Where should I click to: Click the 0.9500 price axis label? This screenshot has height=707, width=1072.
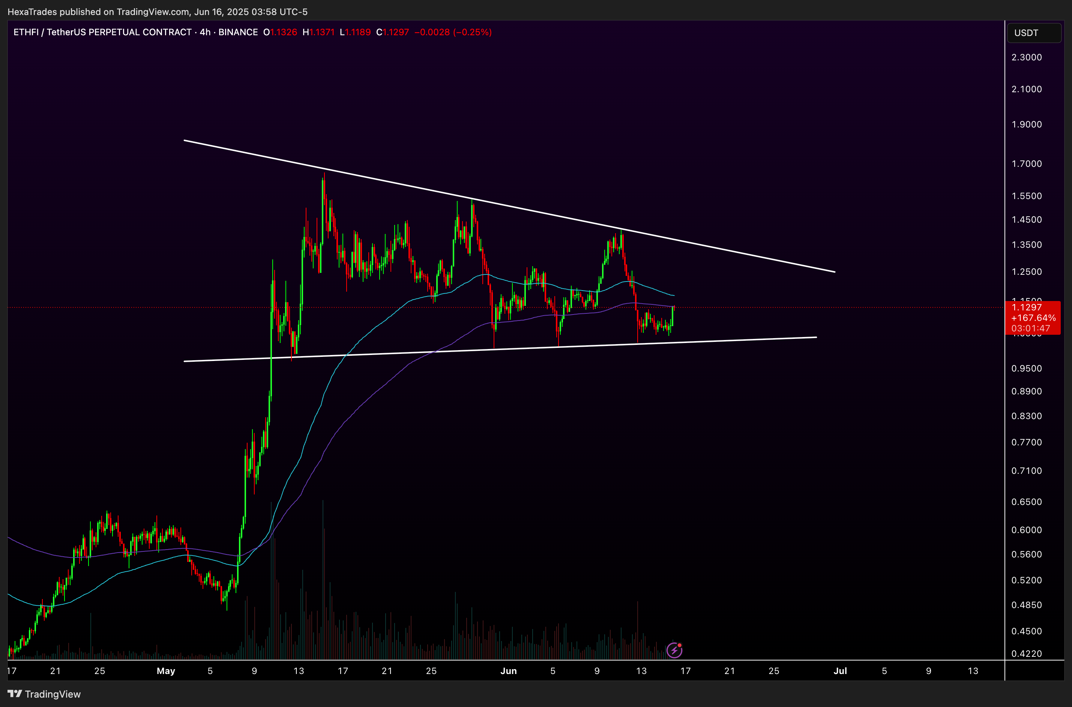(x=1027, y=368)
